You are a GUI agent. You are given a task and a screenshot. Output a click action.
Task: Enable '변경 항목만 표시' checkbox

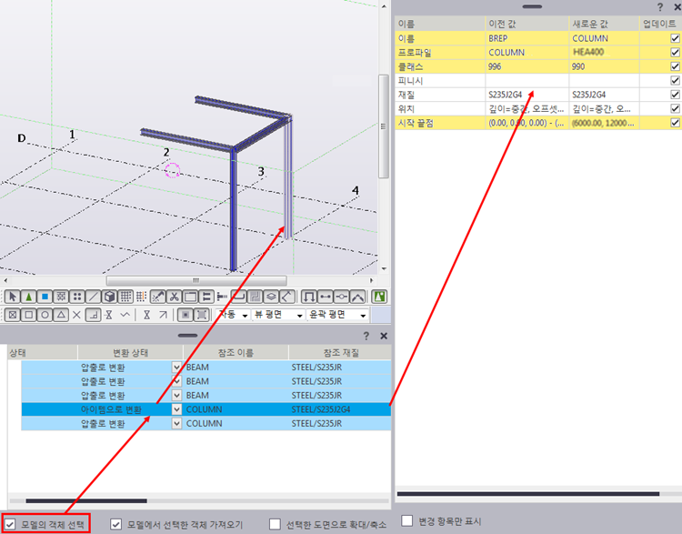pos(407,521)
